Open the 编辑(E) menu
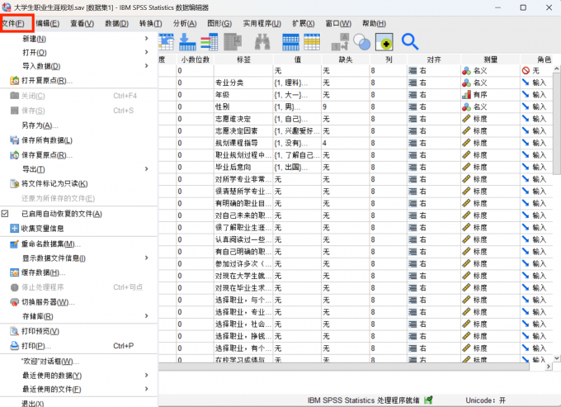This screenshot has width=561, height=407. click(x=48, y=24)
